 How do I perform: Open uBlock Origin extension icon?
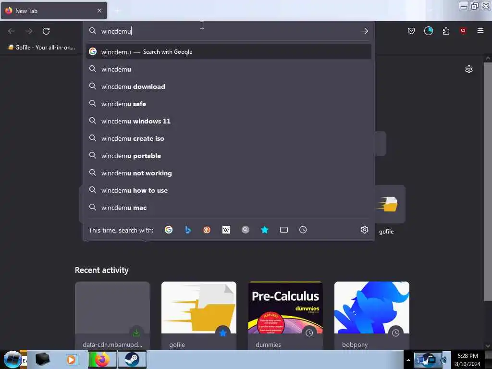(x=463, y=31)
